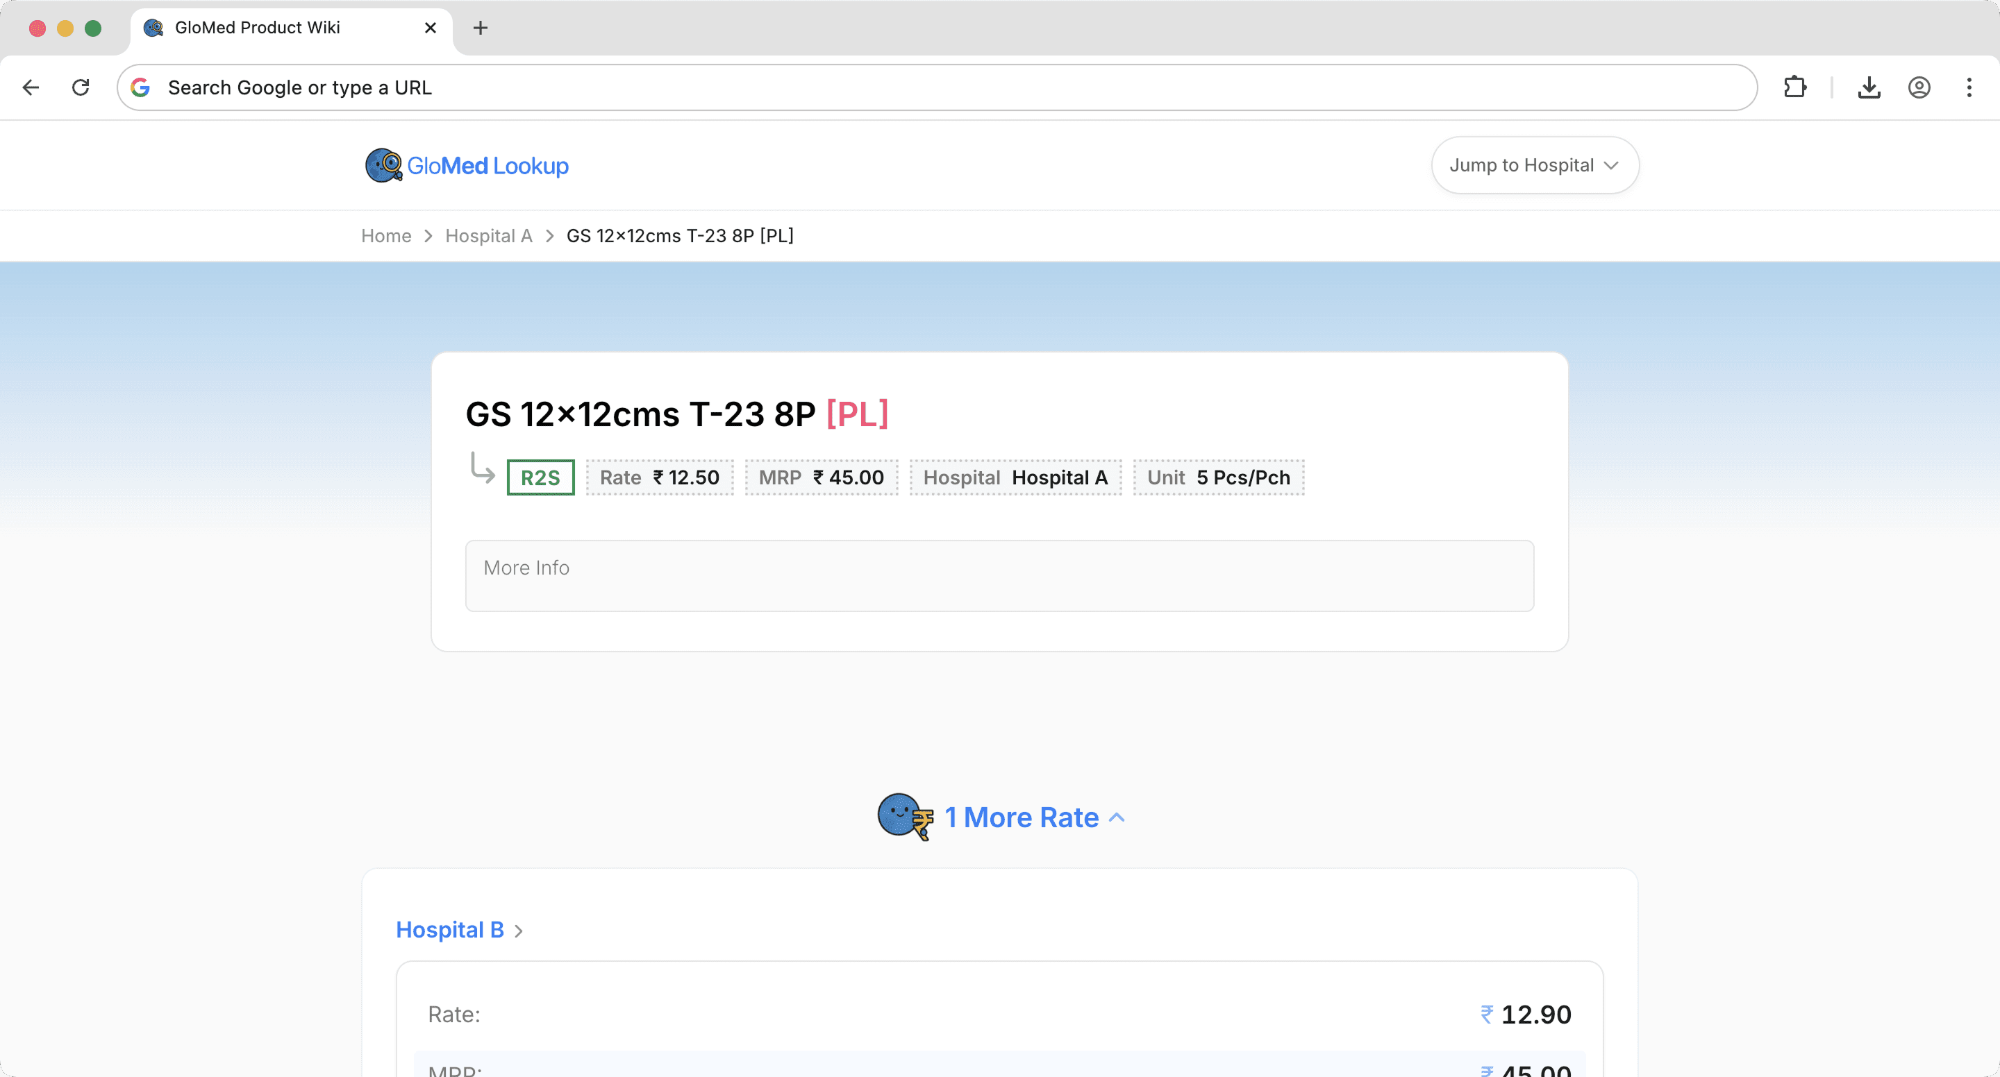Viewport: 2000px width, 1077px height.
Task: Click the GloMed Lookup logo icon
Action: coord(382,165)
